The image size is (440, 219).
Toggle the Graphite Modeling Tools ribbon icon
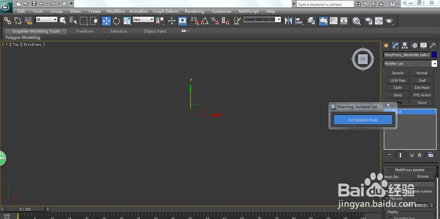click(323, 21)
